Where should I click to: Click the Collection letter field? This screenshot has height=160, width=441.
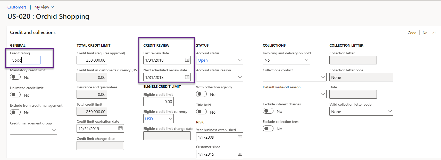tap(353, 60)
